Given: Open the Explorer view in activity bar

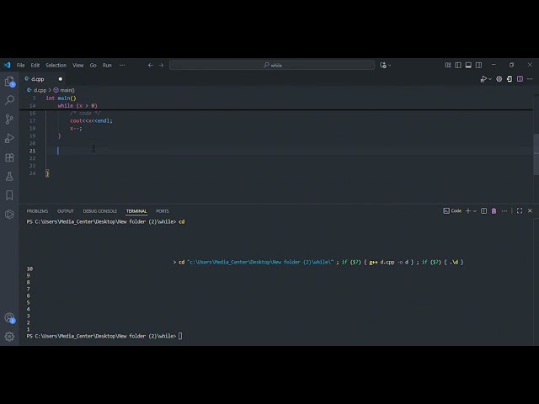Looking at the screenshot, I should click(9, 82).
